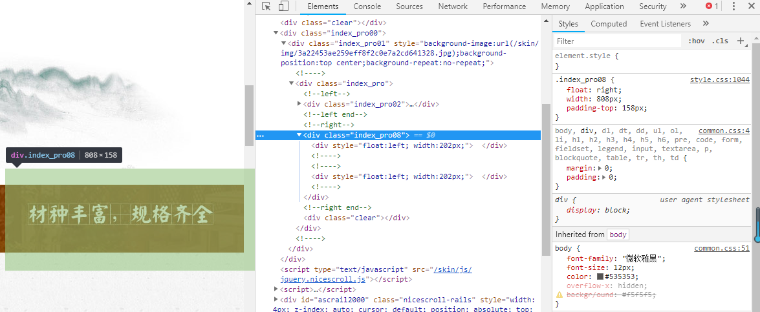Image resolution: width=760 pixels, height=312 pixels.
Task: Open the Performance tab
Action: (x=504, y=6)
